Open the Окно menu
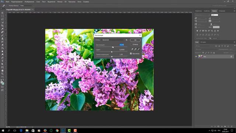This screenshot has height=133, width=236. coord(79,1)
